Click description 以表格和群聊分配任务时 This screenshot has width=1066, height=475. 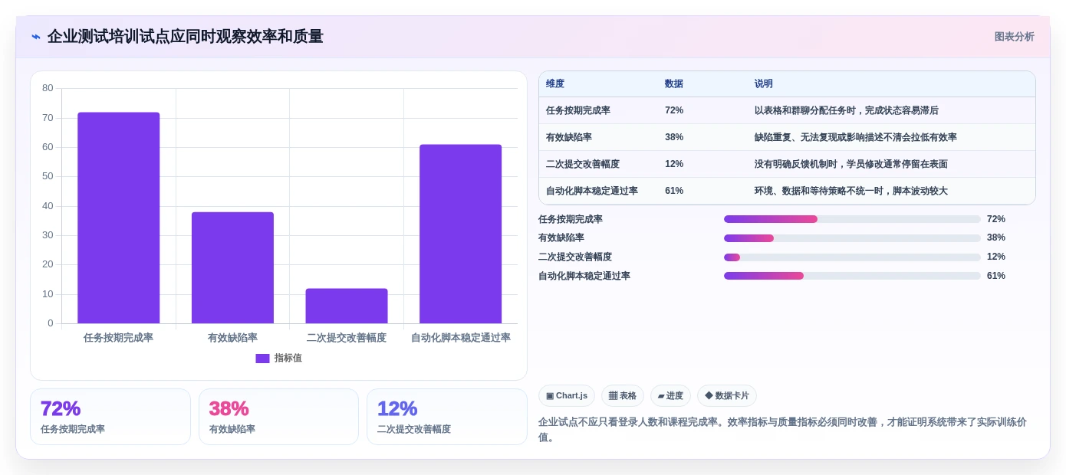(847, 110)
